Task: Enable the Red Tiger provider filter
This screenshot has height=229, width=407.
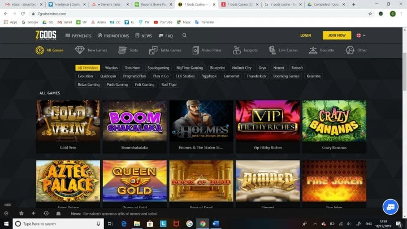Action: (x=169, y=84)
